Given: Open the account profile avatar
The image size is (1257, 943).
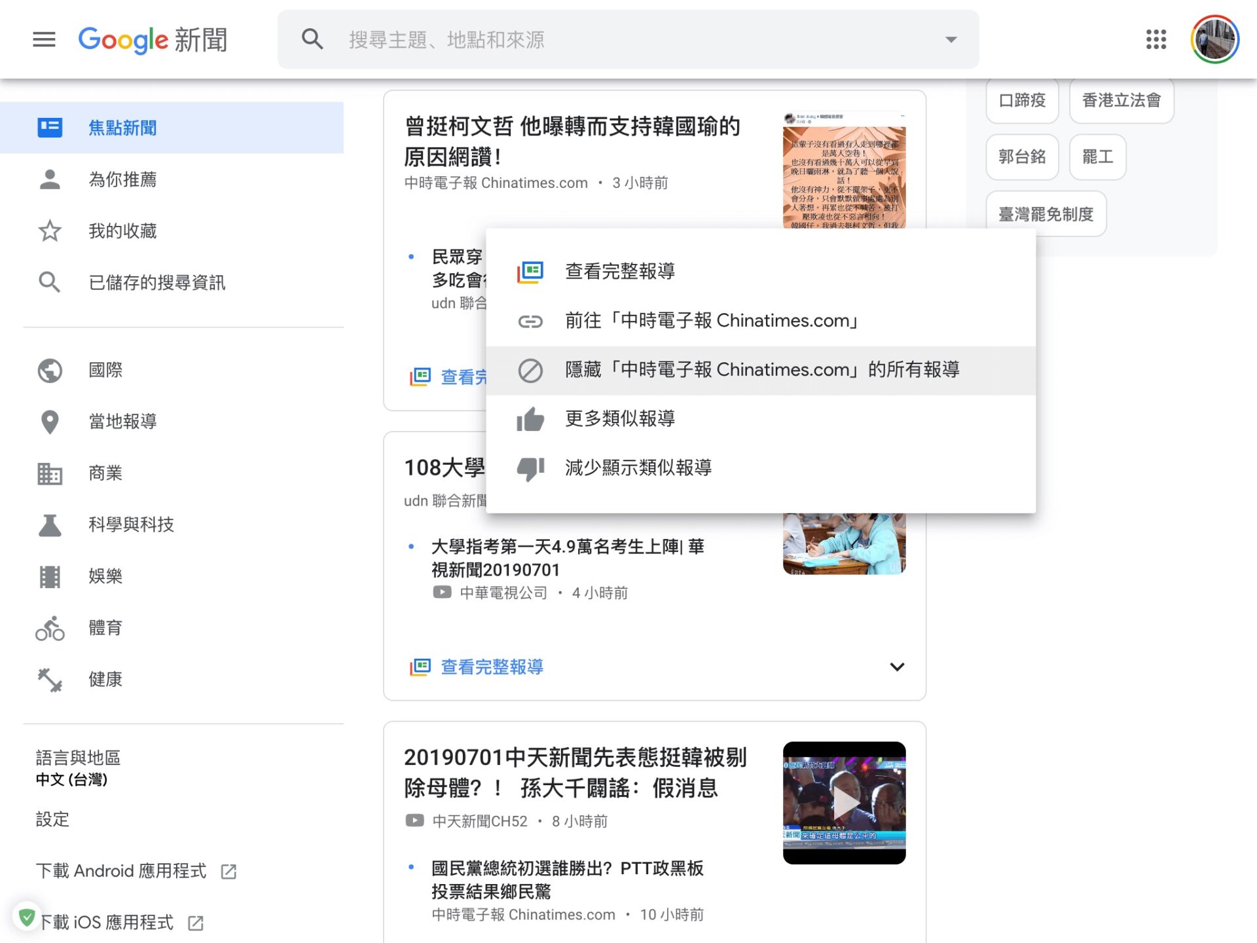Looking at the screenshot, I should point(1215,39).
